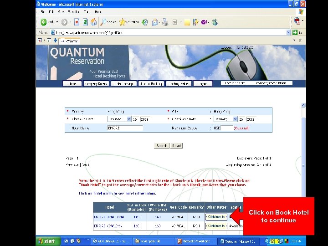The height and width of the screenshot is (246, 328).
Task: Click the Urgent Booking navigation button
Action: 151,84
